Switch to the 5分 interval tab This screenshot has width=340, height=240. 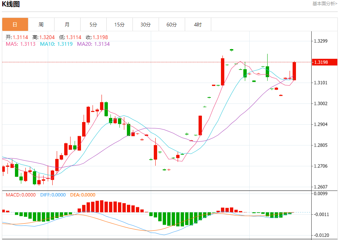tap(93, 25)
